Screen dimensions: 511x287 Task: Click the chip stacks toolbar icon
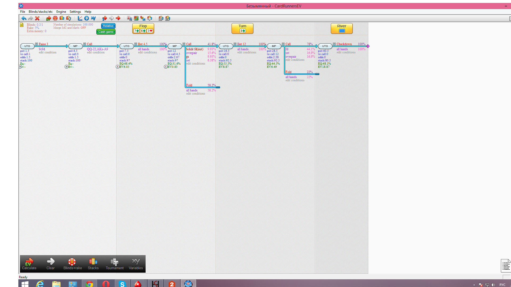click(x=62, y=18)
